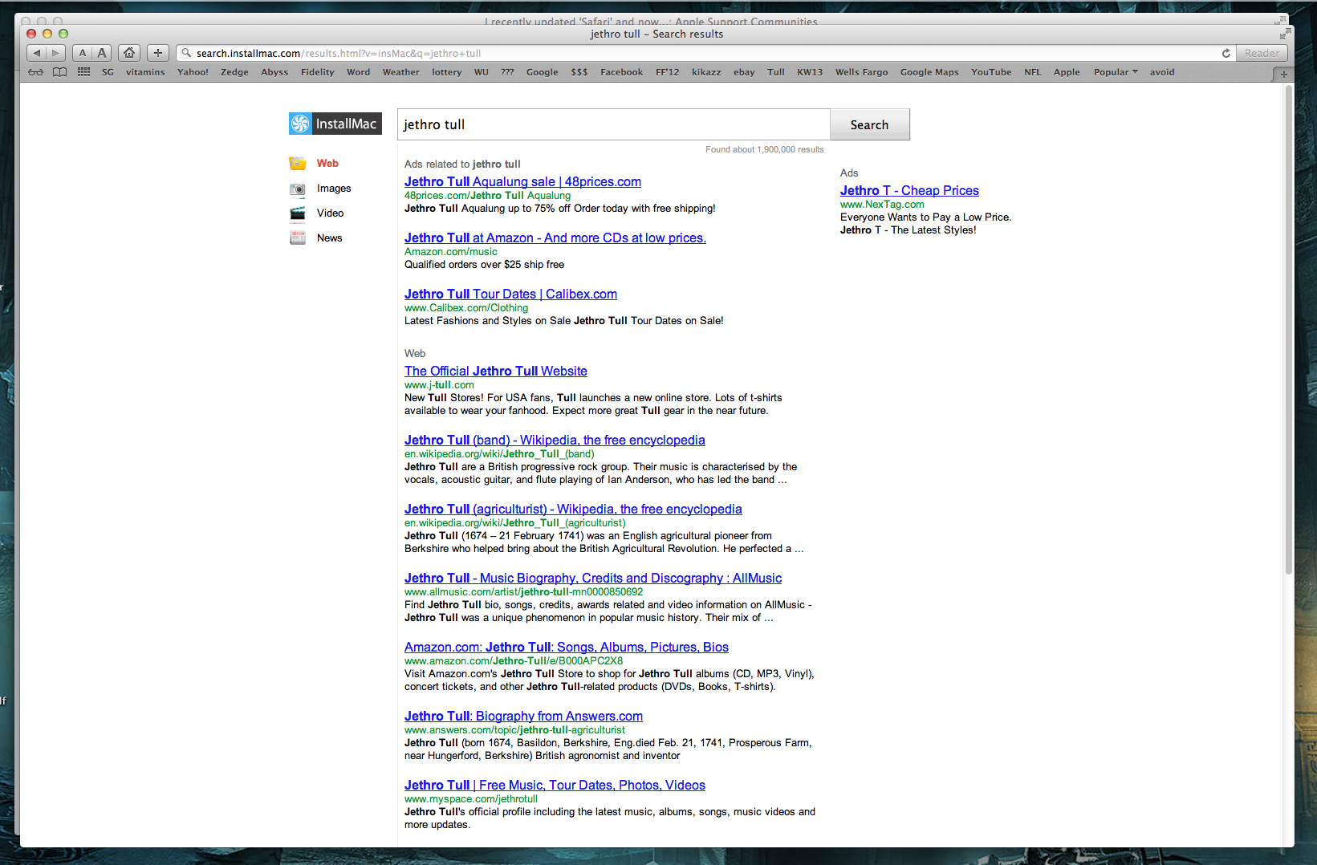The image size is (1317, 865).
Task: Decrease text size with the small A button
Action: tap(83, 53)
